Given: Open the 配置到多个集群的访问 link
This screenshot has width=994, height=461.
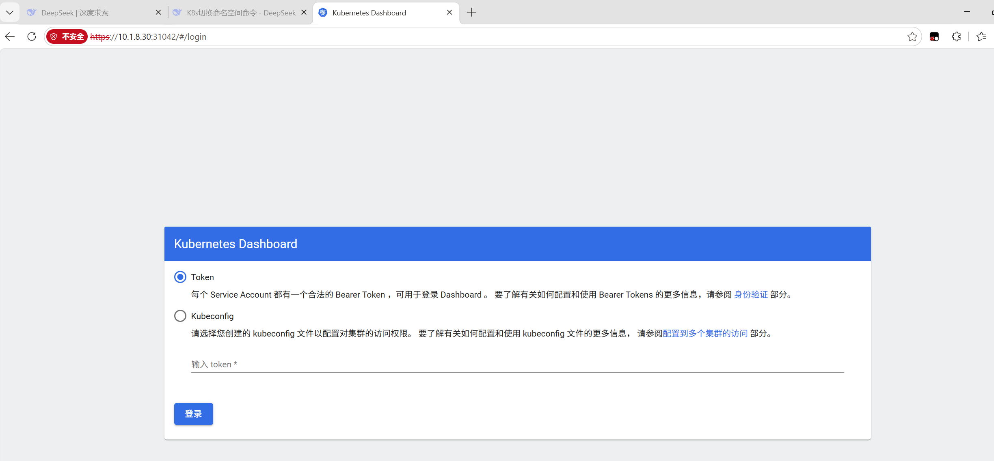Looking at the screenshot, I should coord(705,333).
